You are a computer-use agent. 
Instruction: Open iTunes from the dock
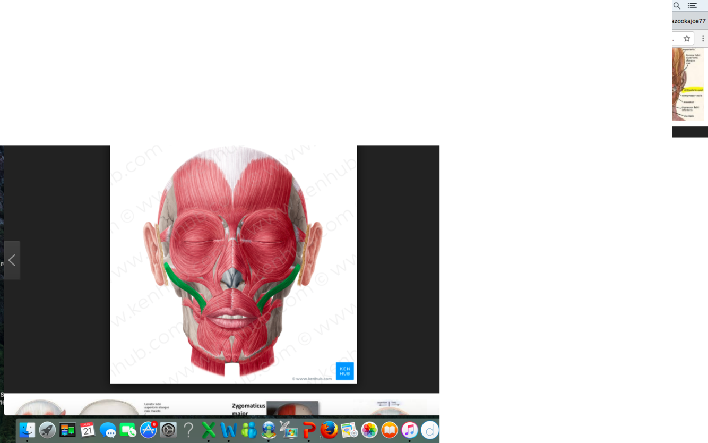[x=410, y=430]
